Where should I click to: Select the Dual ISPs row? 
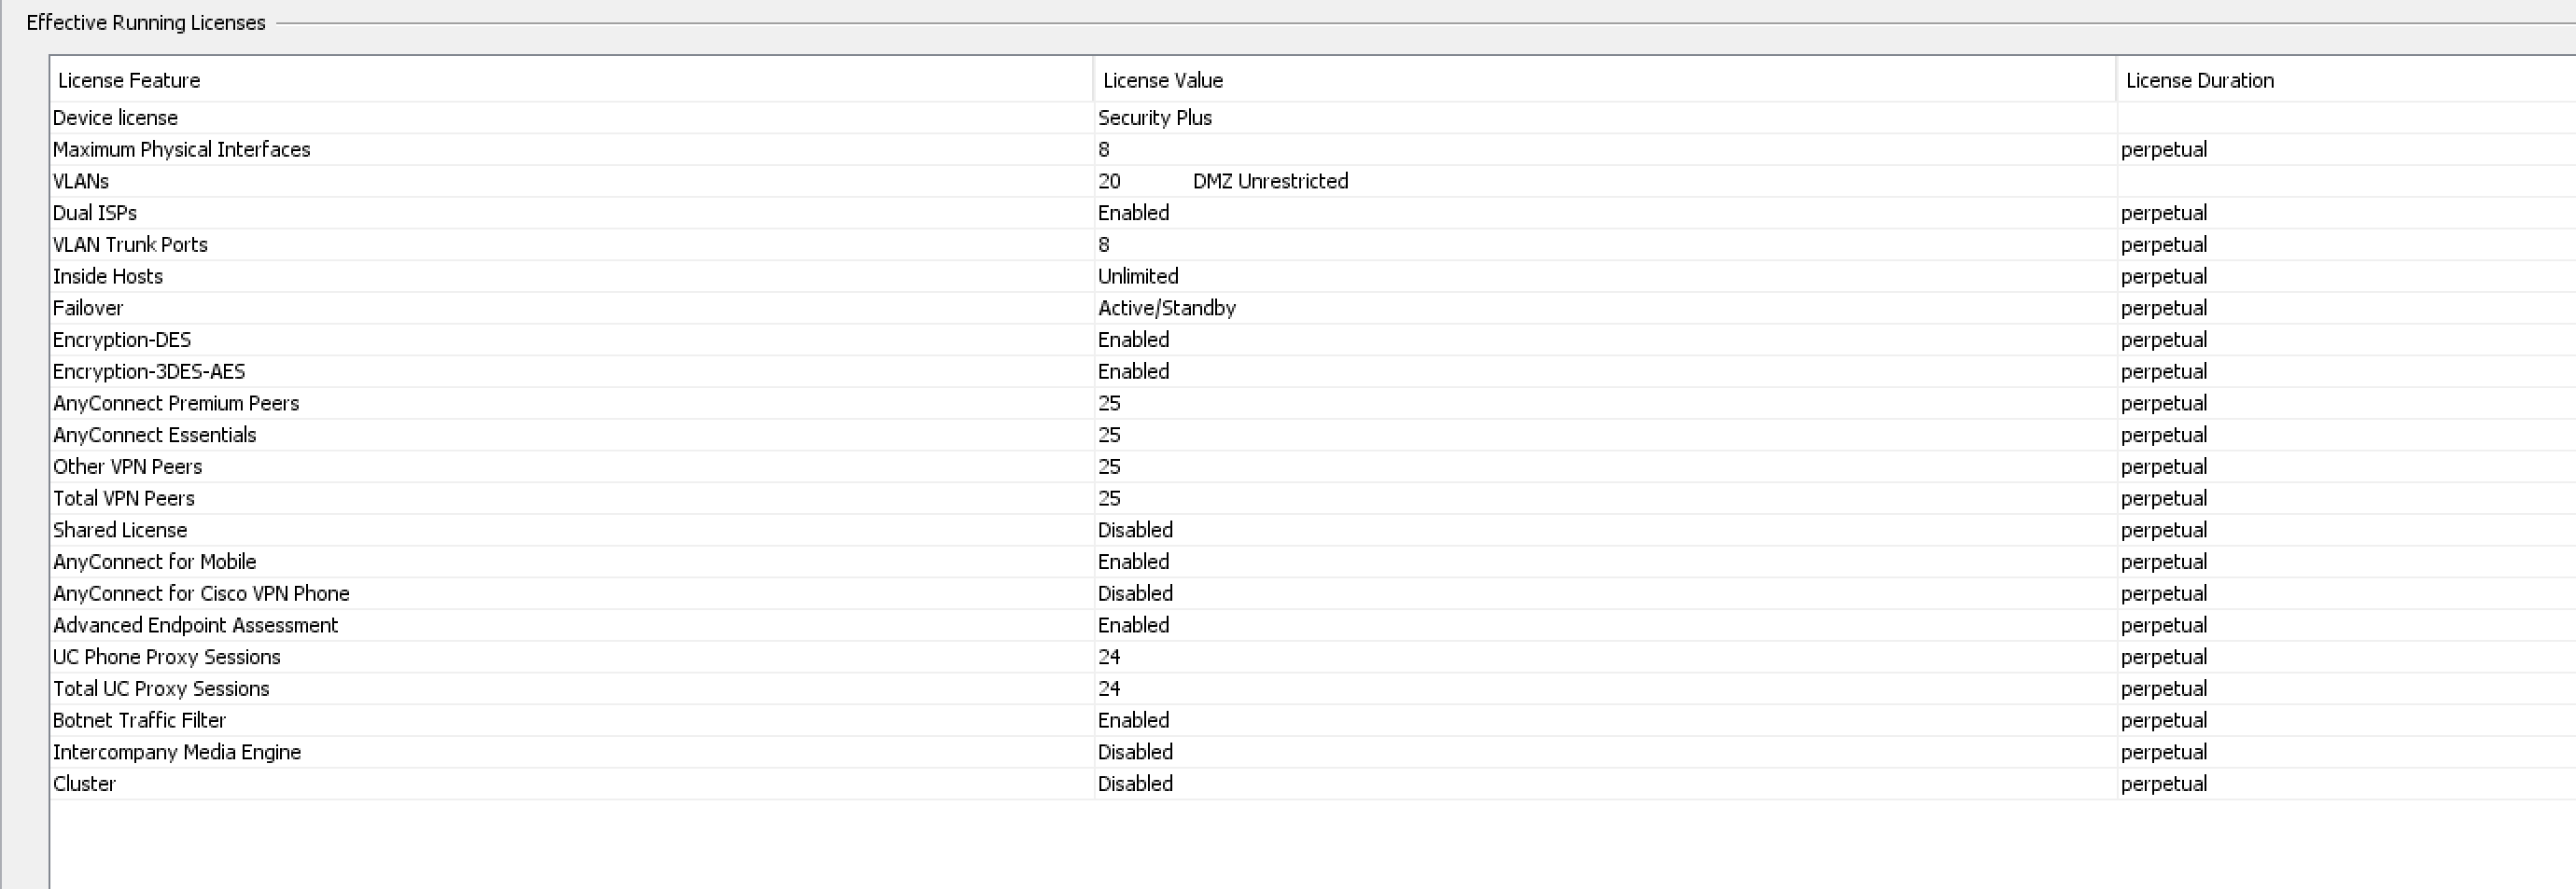(1313, 213)
